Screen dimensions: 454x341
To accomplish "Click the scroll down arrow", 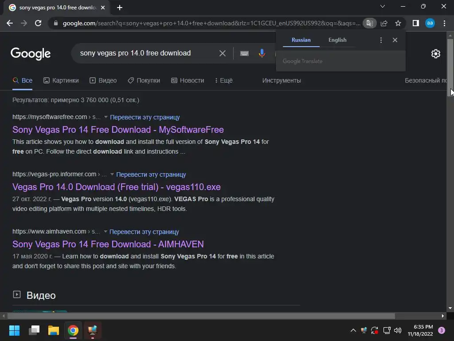I will click(x=450, y=308).
